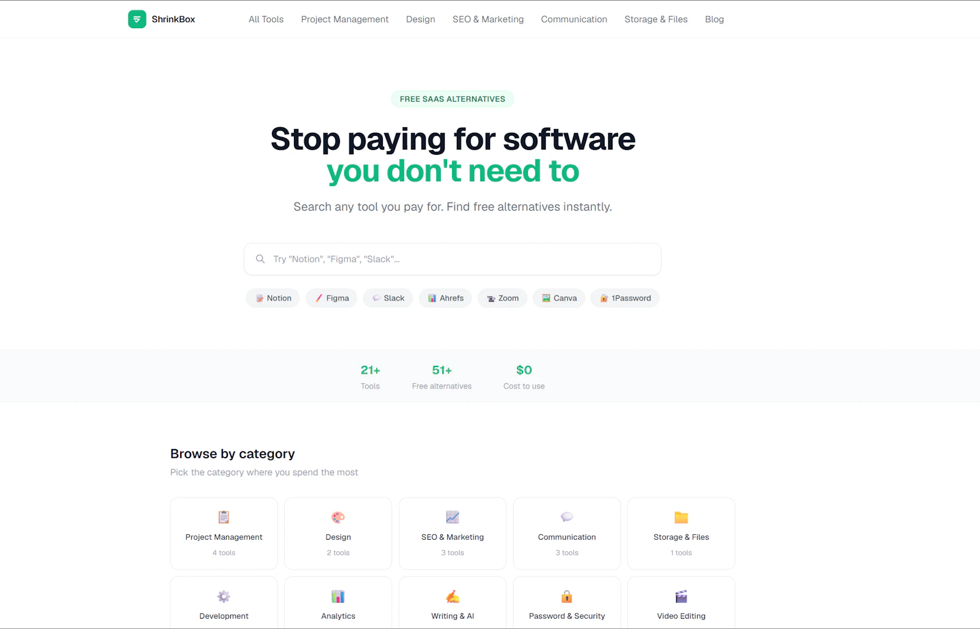Screen dimensions: 980x629
Task: Select the Slack quick-search chip
Action: click(388, 298)
